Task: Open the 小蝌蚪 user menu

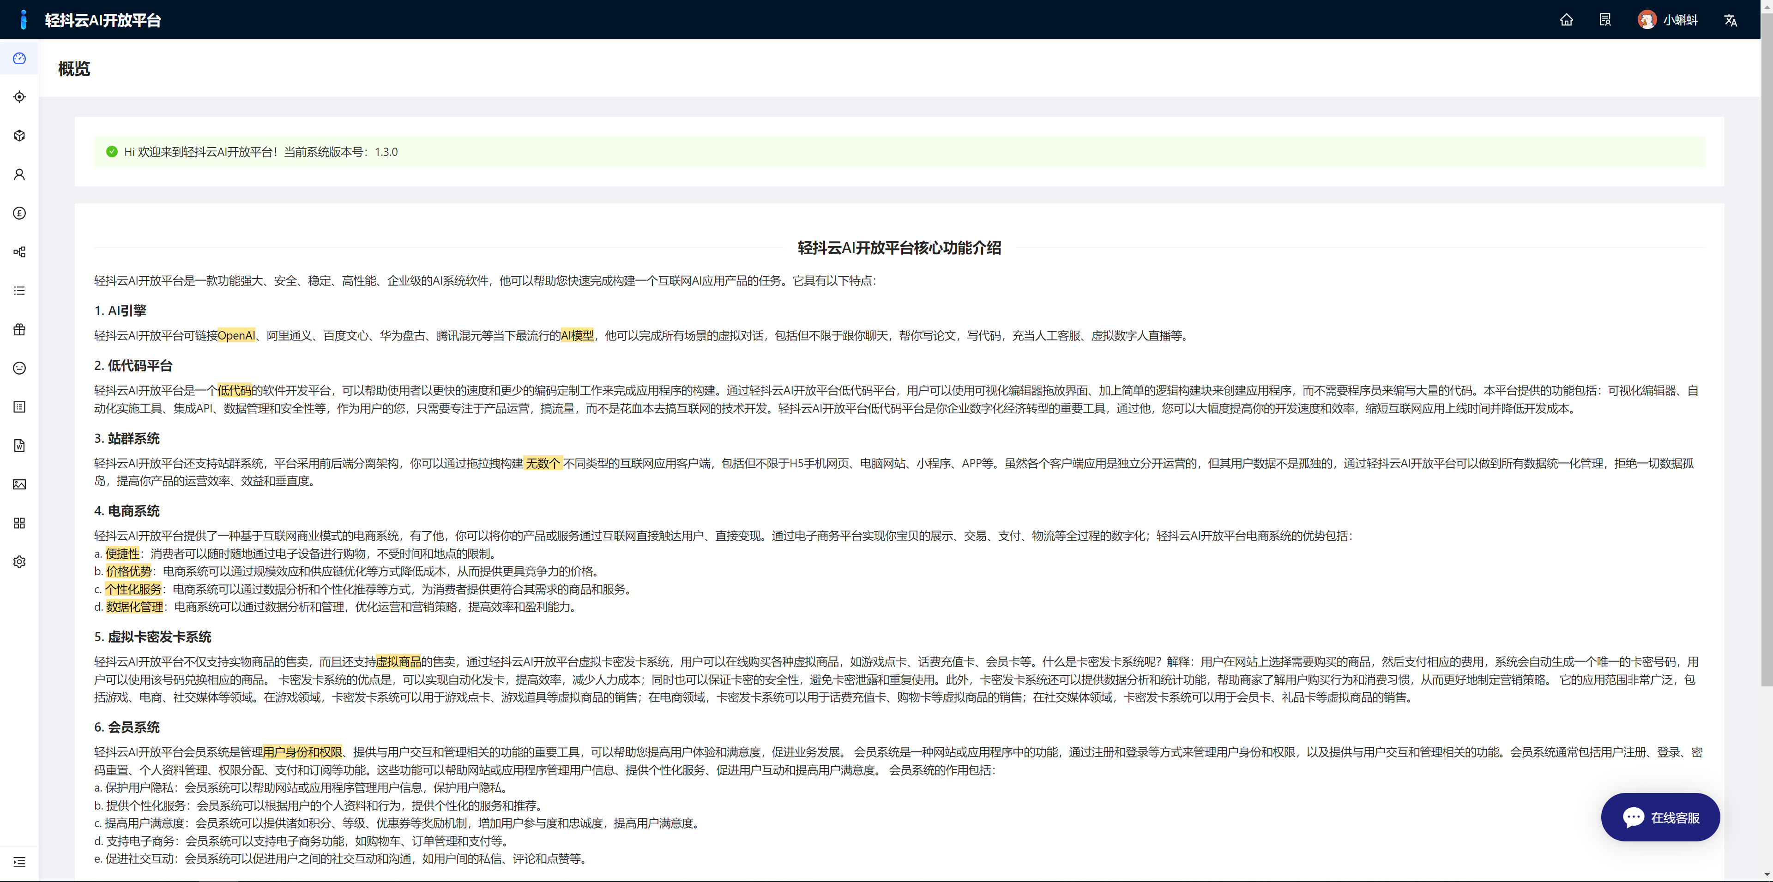Action: (1667, 20)
